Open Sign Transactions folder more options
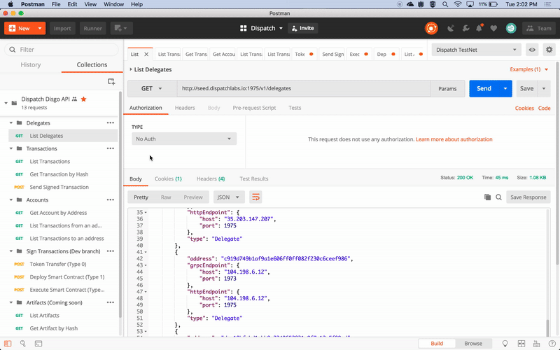560x350 pixels. [x=111, y=251]
